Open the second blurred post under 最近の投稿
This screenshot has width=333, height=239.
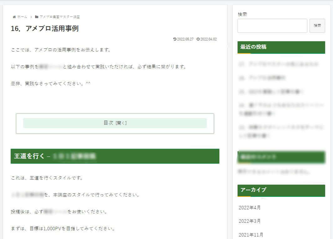(262, 77)
